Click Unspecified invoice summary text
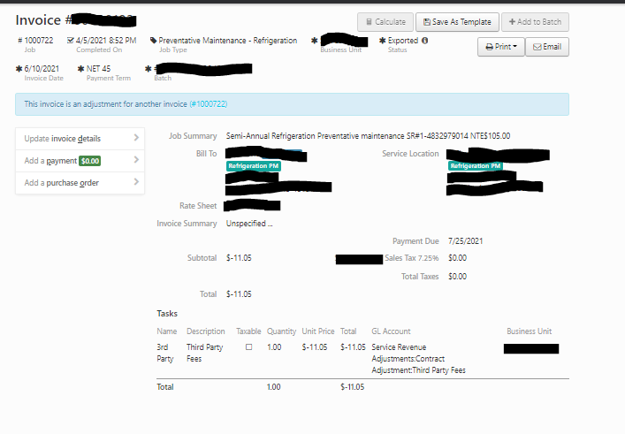Viewport: 625px width, 434px height. tap(249, 224)
